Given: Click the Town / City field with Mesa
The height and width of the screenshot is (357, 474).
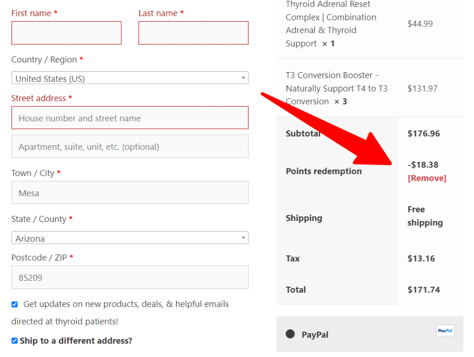Looking at the screenshot, I should pyautogui.click(x=130, y=193).
